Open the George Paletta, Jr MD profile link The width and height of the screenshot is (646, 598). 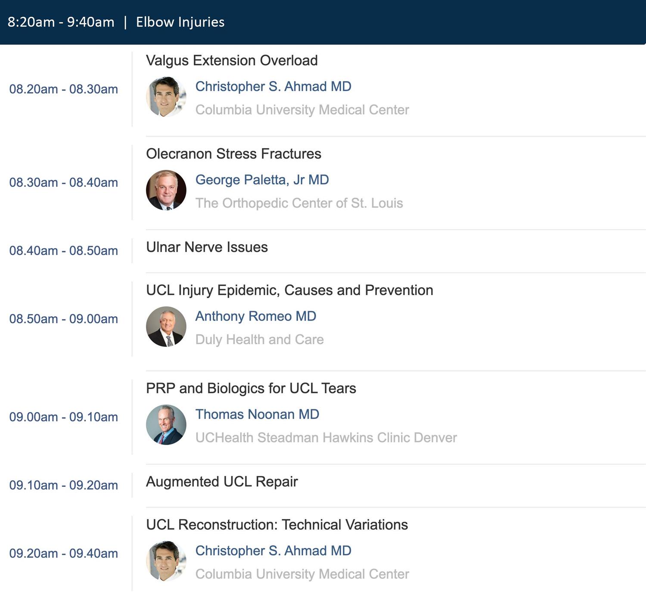click(x=262, y=180)
